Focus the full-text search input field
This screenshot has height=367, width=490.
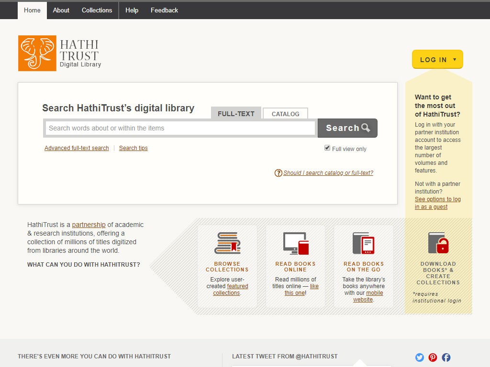(180, 128)
